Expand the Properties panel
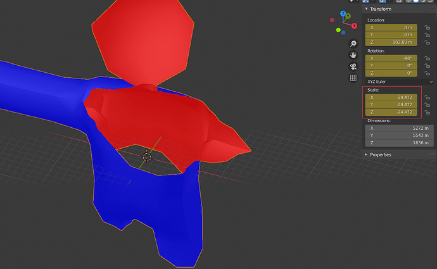Screen dimensions: 437x269 (366, 154)
